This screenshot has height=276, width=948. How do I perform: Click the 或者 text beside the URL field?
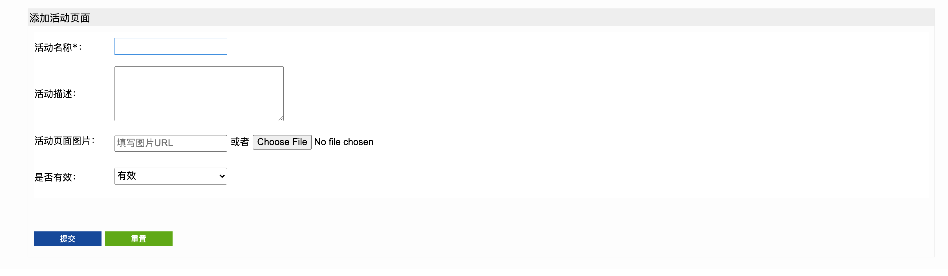[x=240, y=142]
